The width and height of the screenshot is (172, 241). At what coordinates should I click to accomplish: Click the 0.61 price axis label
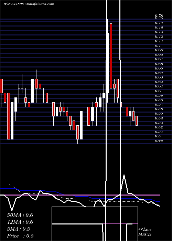(159, 86)
